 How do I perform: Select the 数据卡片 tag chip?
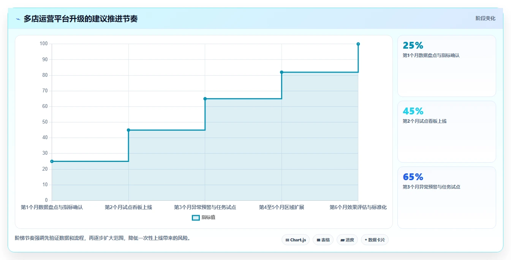tap(375, 240)
